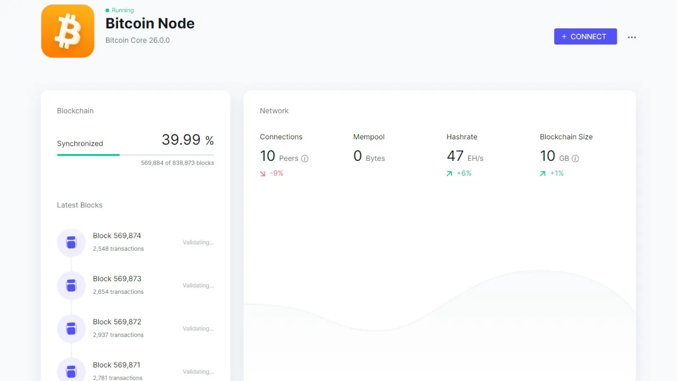Click the Blockchain card heading

[x=75, y=111]
